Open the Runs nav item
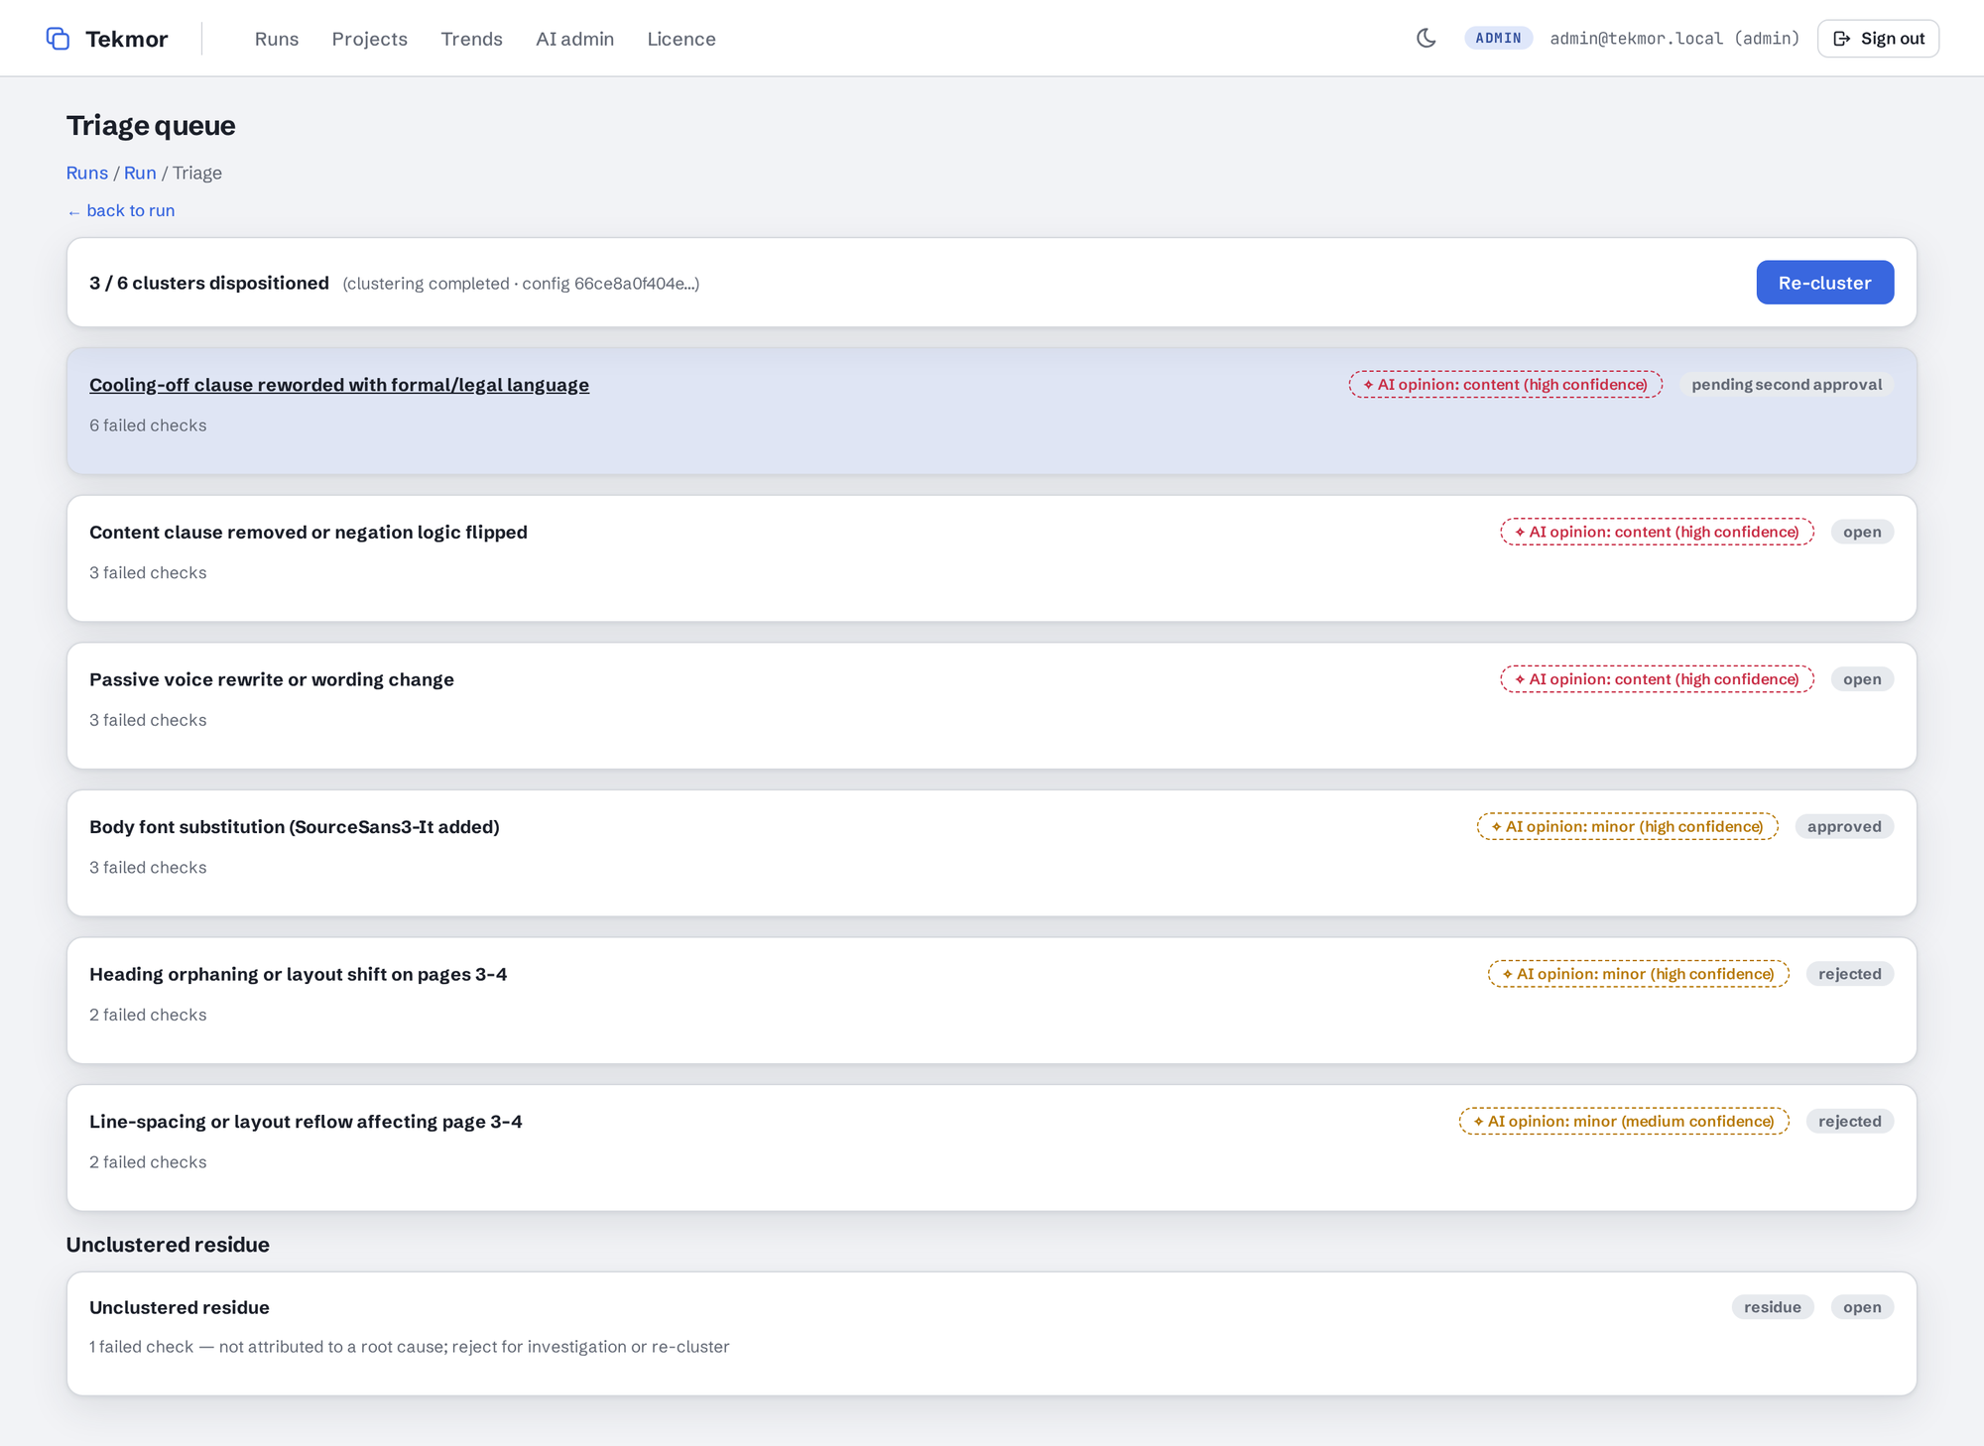This screenshot has width=1984, height=1446. 277,39
